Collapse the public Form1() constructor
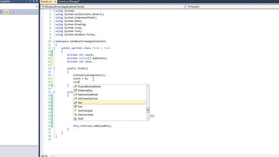Image resolution: width=279 pixels, height=157 pixels. point(54,68)
